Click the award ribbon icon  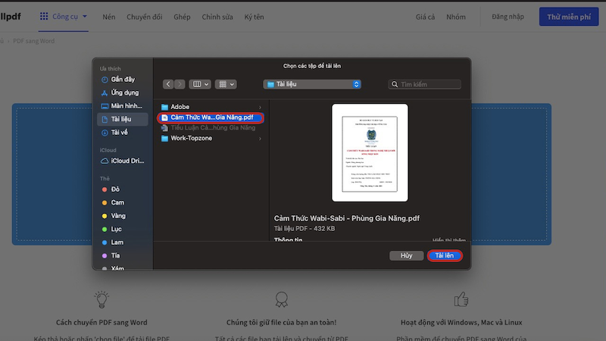(281, 299)
